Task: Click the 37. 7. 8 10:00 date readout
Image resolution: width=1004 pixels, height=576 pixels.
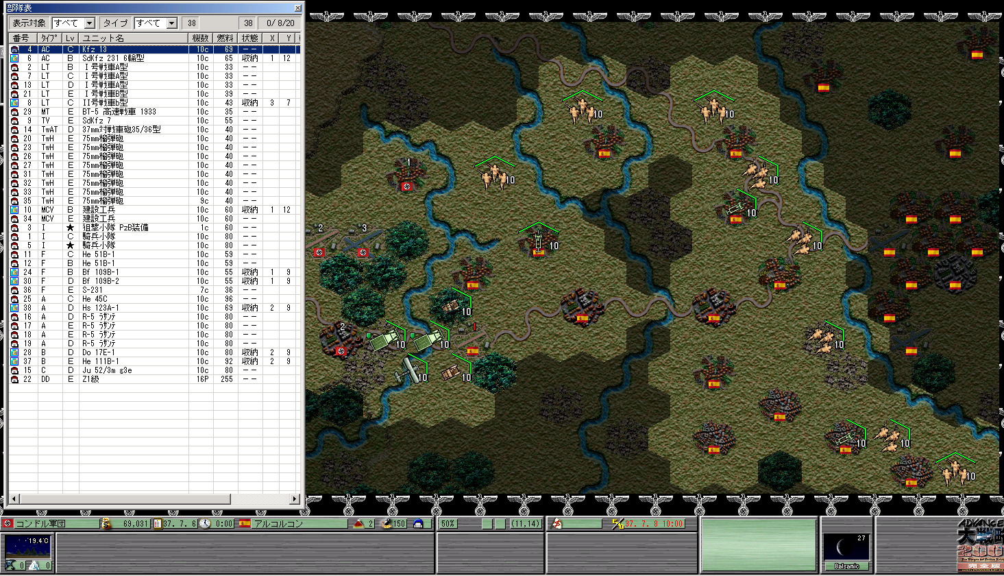Action: 654,523
